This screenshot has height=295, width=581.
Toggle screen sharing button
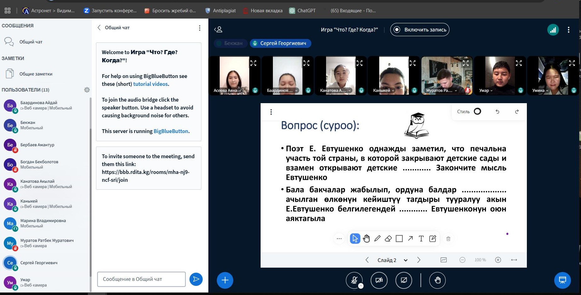404,280
